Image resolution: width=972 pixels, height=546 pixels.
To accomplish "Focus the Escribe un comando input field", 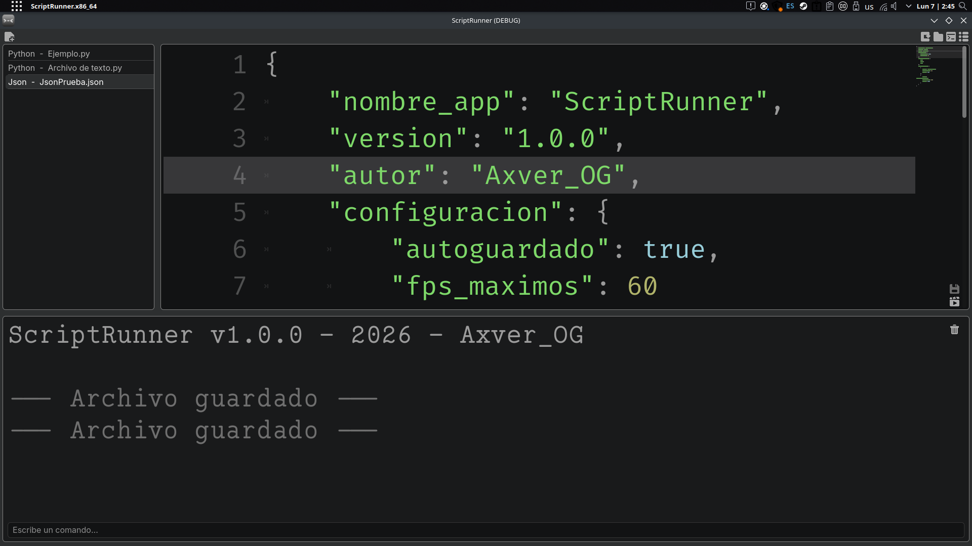I will click(x=485, y=530).
